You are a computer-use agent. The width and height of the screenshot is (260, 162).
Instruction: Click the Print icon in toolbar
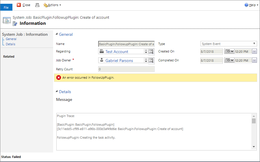[37, 5]
